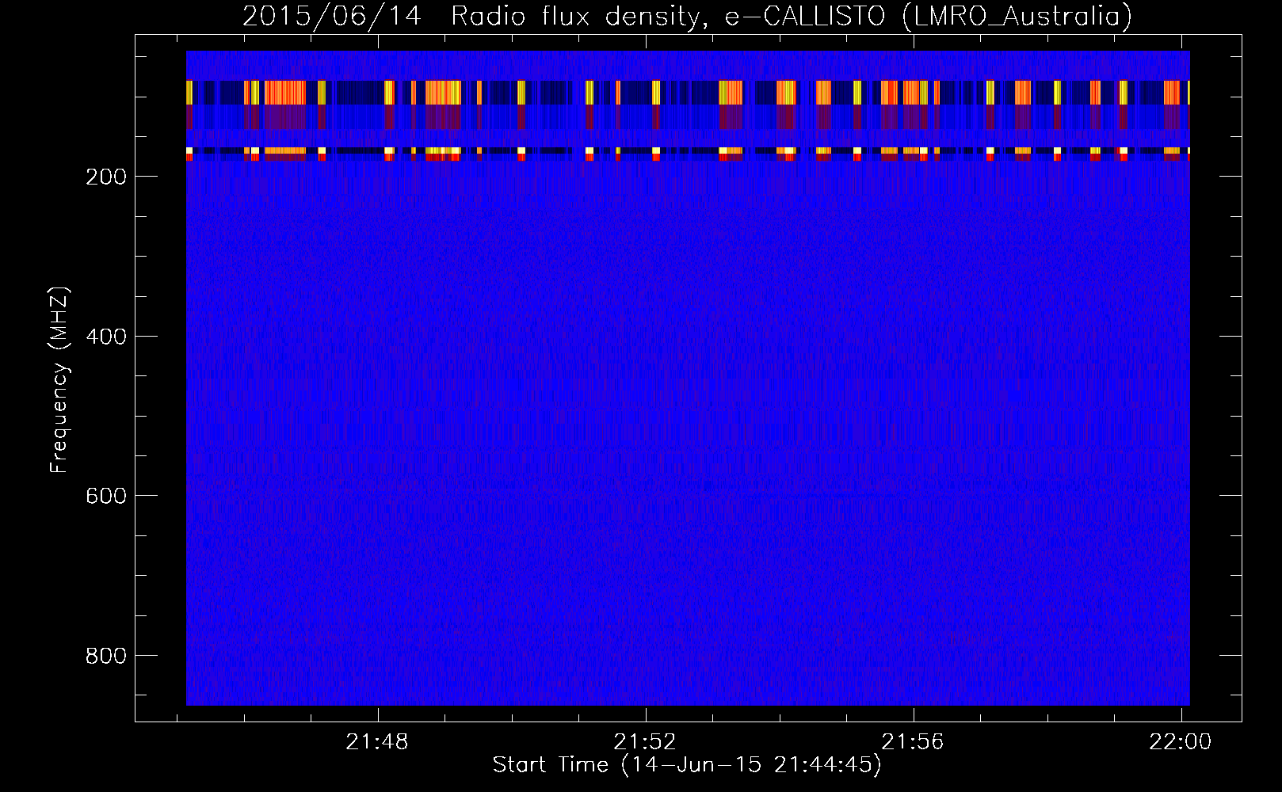The image size is (1282, 792).
Task: Click the '21:48' time tick label
Action: click(x=377, y=741)
